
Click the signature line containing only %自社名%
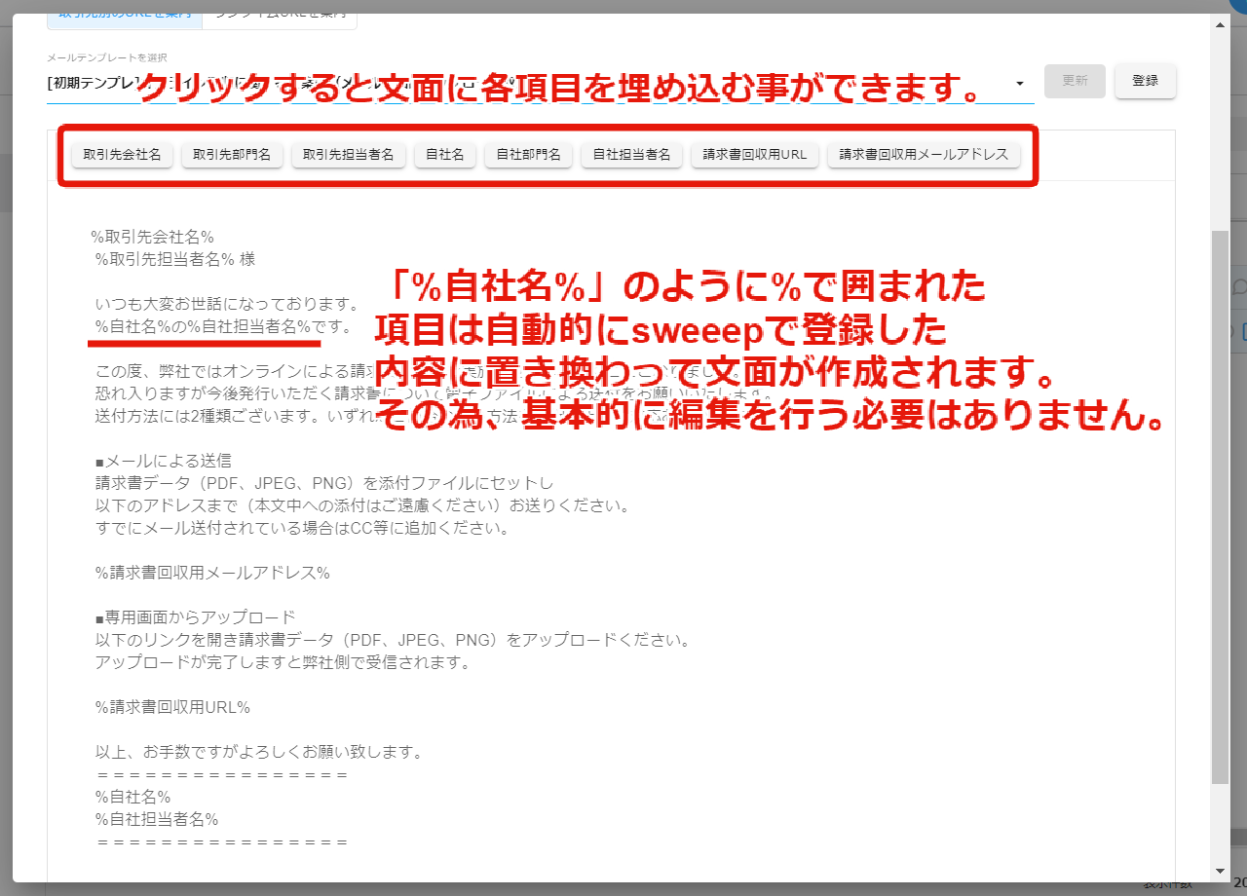click(x=132, y=797)
